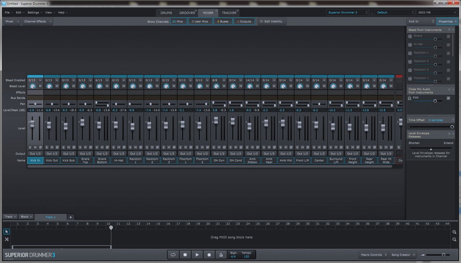Mute the Hi-Hat channel
Viewport: 461px width, 263px height.
click(x=119, y=147)
